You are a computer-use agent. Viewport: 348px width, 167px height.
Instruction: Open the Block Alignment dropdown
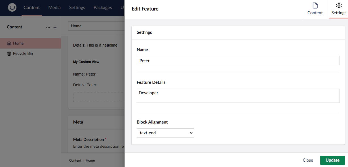(x=165, y=133)
